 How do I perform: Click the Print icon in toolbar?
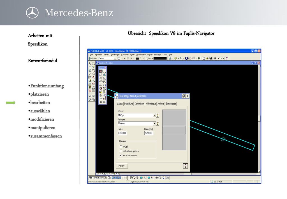point(215,58)
